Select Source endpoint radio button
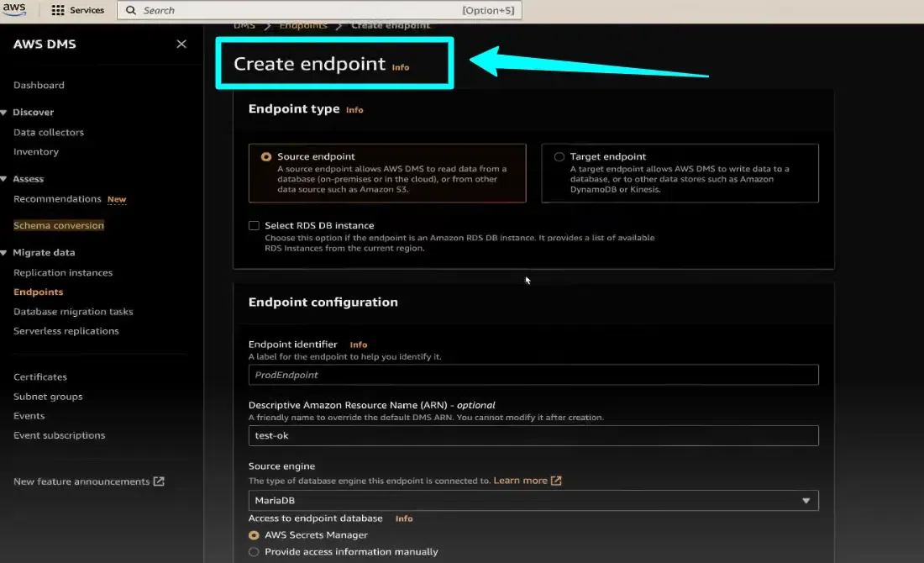Screen dimensions: 924x563 point(266,157)
